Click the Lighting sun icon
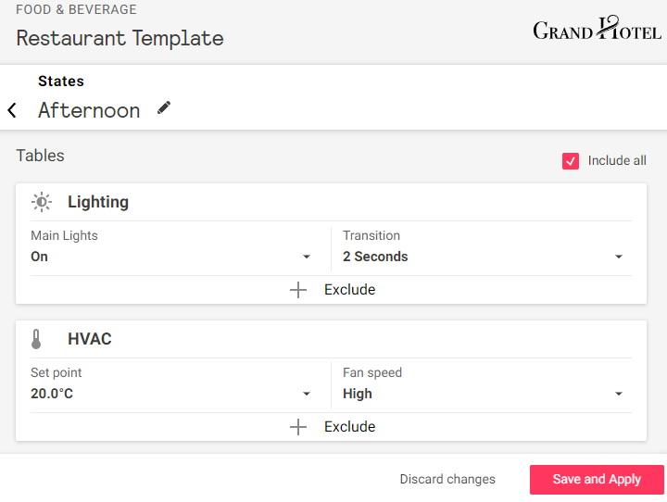Image resolution: width=667 pixels, height=502 pixels. (x=42, y=202)
